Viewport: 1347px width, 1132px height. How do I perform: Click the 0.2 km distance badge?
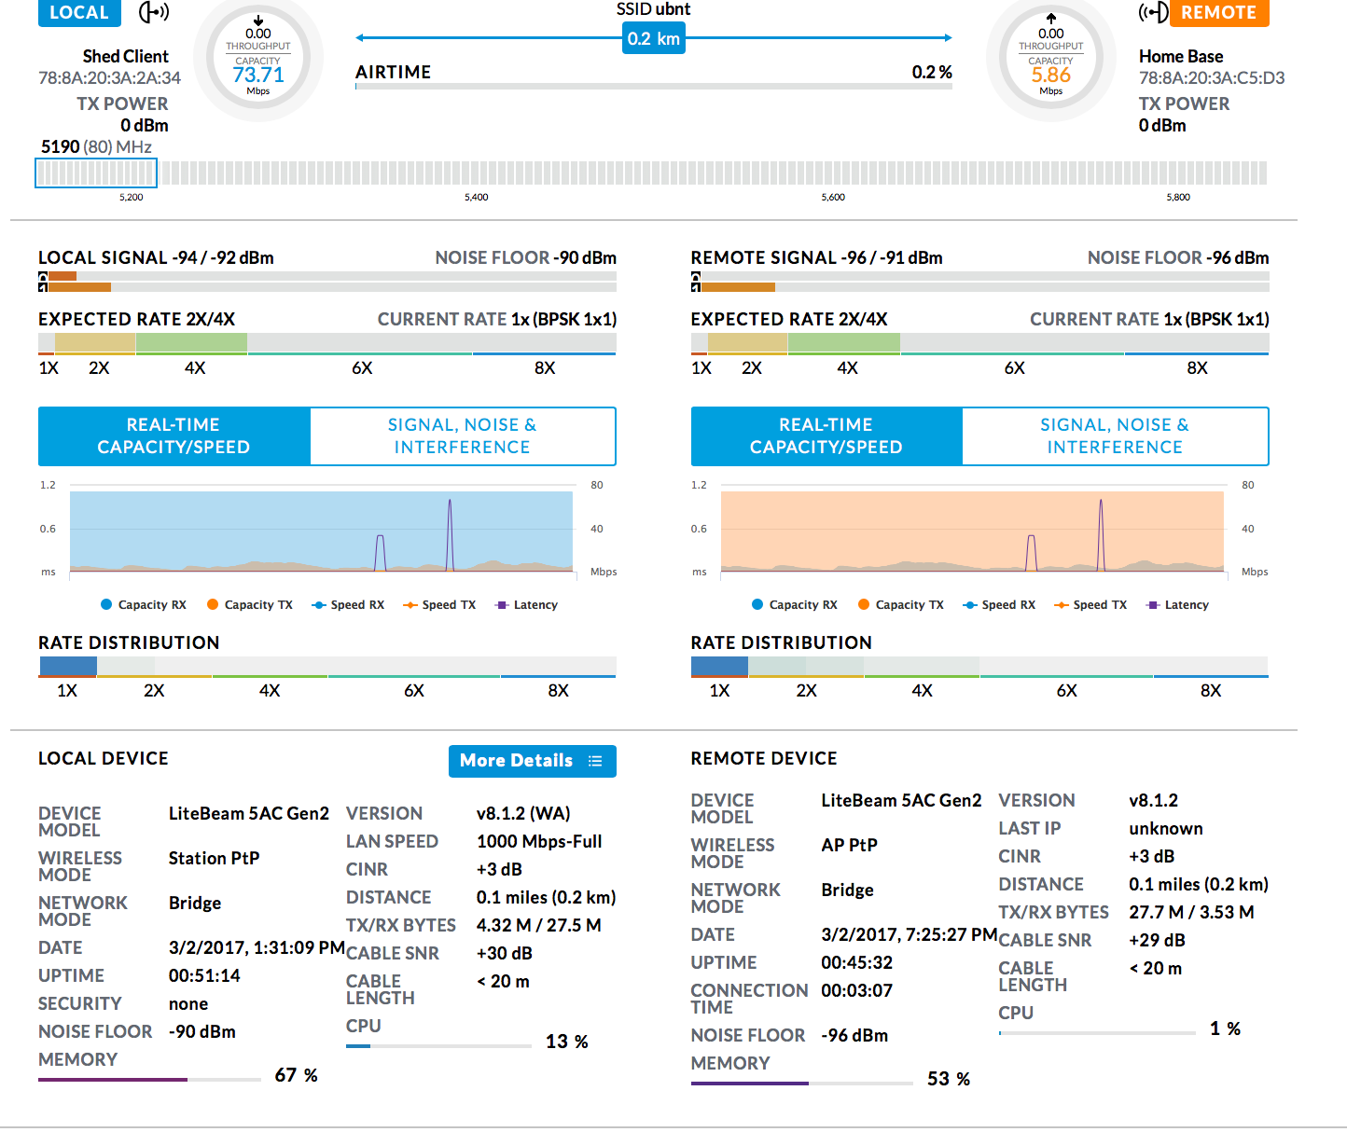point(654,38)
